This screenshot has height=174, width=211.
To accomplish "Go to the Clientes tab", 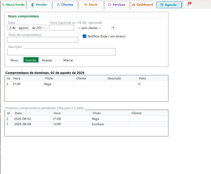I will (x=65, y=5).
